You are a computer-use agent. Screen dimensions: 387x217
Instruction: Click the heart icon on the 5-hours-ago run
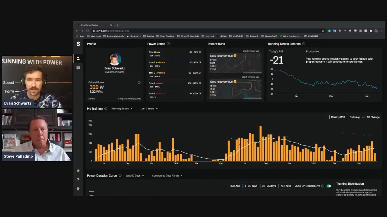coord(259,56)
